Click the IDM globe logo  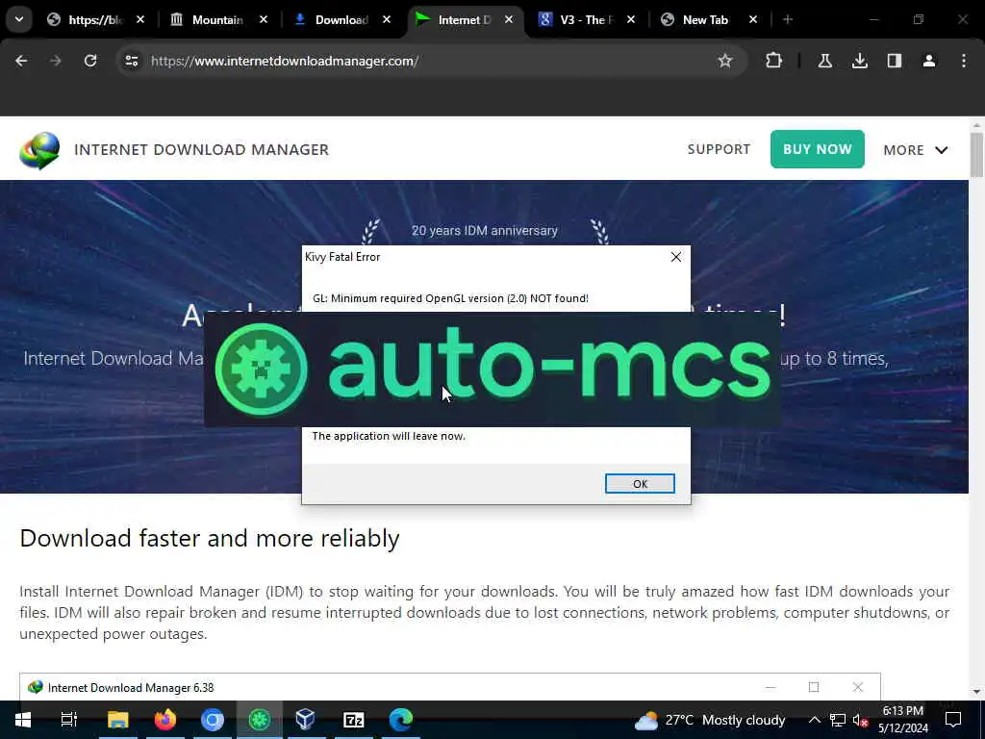click(39, 150)
